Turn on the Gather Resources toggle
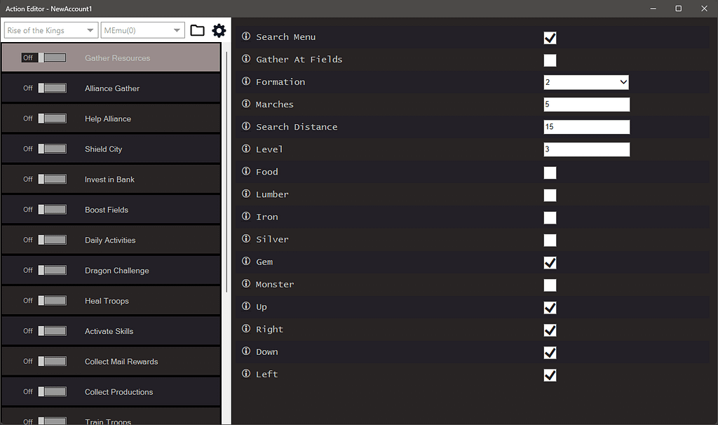The width and height of the screenshot is (718, 425). [x=52, y=58]
